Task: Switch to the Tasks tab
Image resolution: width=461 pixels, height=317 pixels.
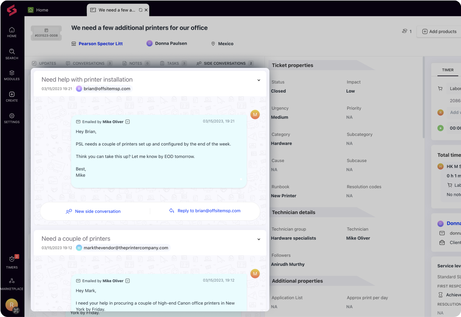Action: point(173,63)
